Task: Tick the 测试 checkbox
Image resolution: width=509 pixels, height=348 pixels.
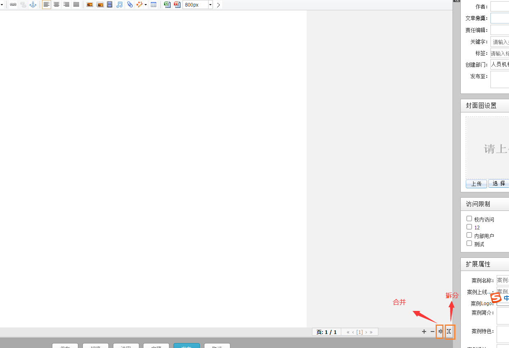Action: (469, 243)
